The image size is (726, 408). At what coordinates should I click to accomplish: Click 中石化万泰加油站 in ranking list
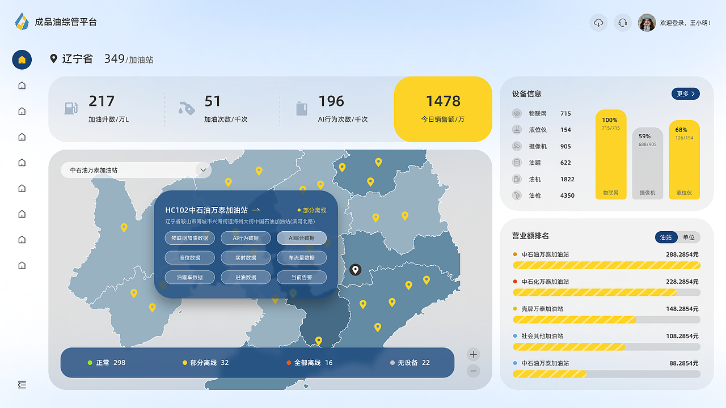click(x=545, y=282)
